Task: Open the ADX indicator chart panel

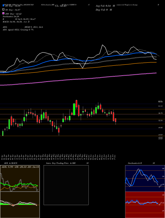Action: pyautogui.click(x=20, y=178)
